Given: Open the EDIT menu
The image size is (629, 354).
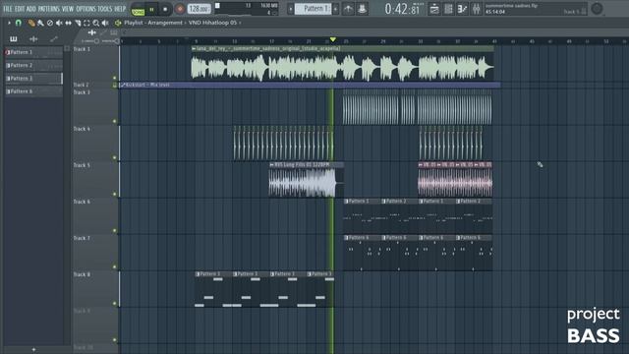Looking at the screenshot, I should [20, 9].
